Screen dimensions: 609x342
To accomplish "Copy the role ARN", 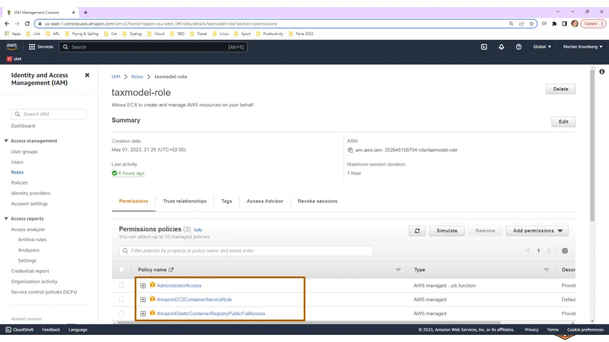I will [x=350, y=150].
